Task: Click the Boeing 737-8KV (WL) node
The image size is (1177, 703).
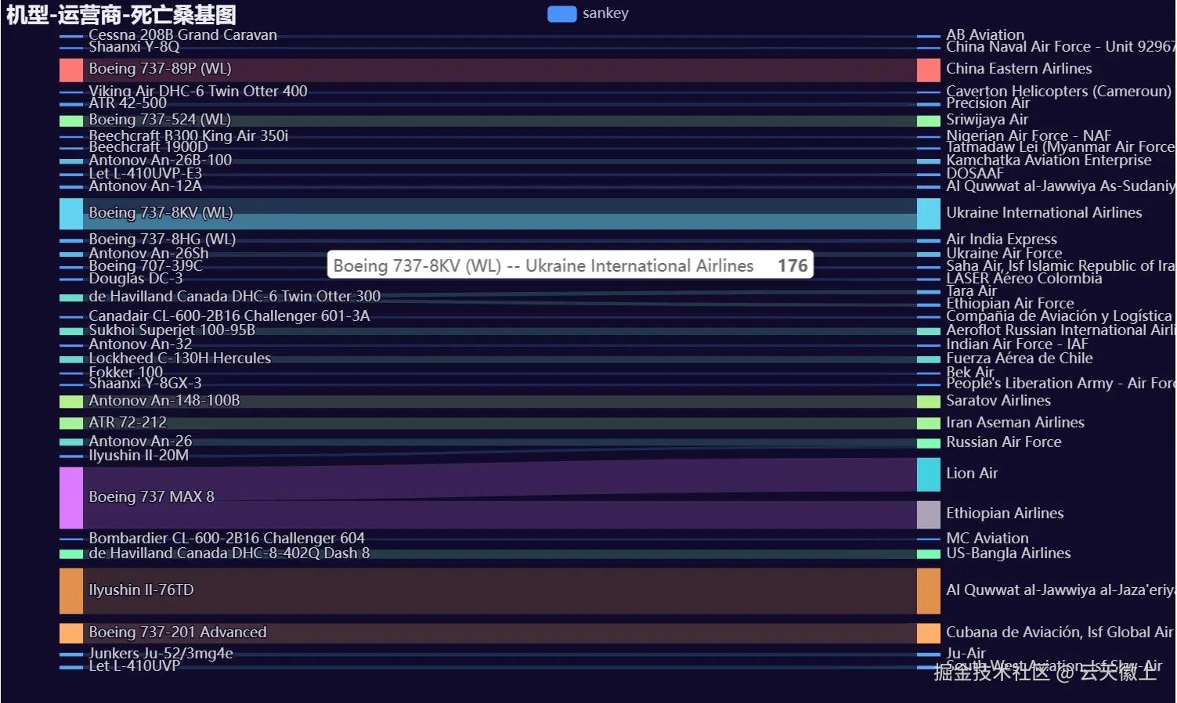Action: [x=71, y=214]
